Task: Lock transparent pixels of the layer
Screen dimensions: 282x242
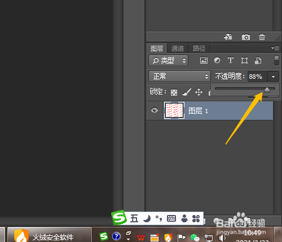Action: tap(174, 92)
